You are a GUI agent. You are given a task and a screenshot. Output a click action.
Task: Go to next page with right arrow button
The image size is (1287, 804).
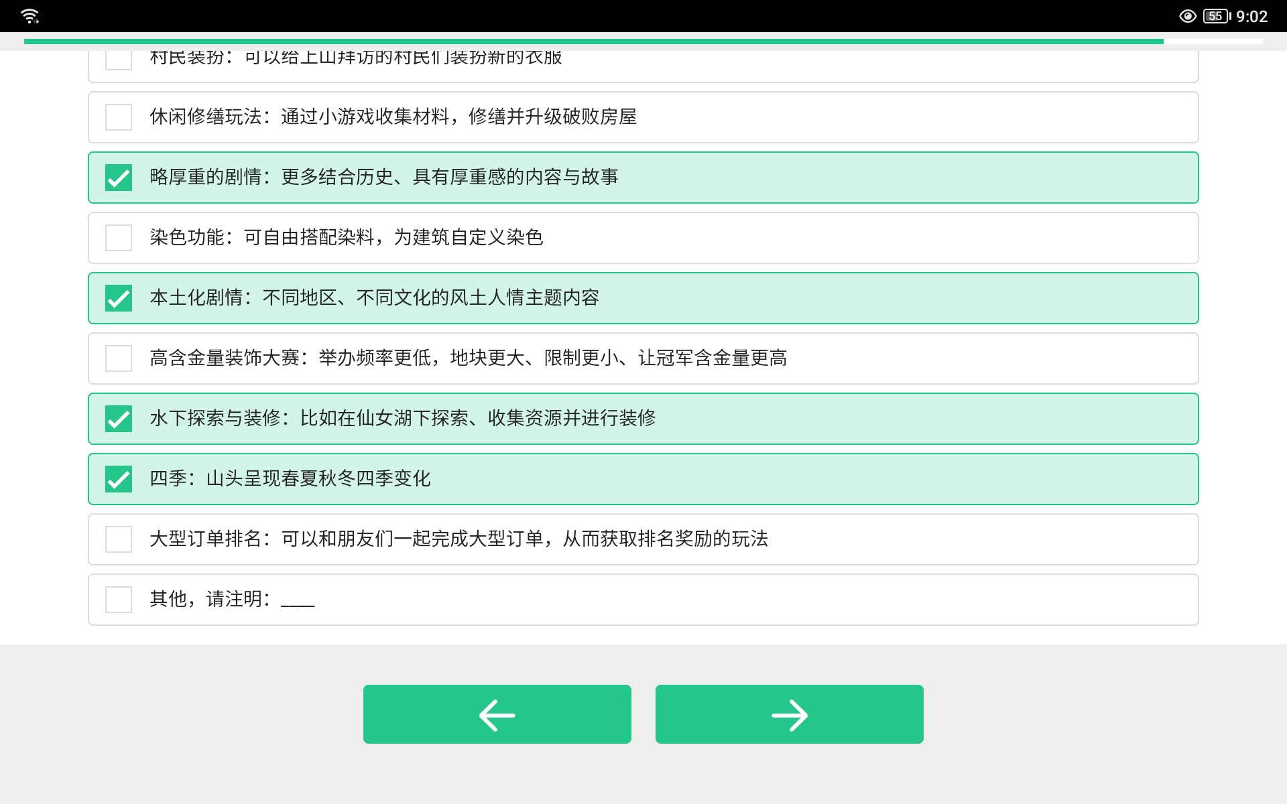790,714
